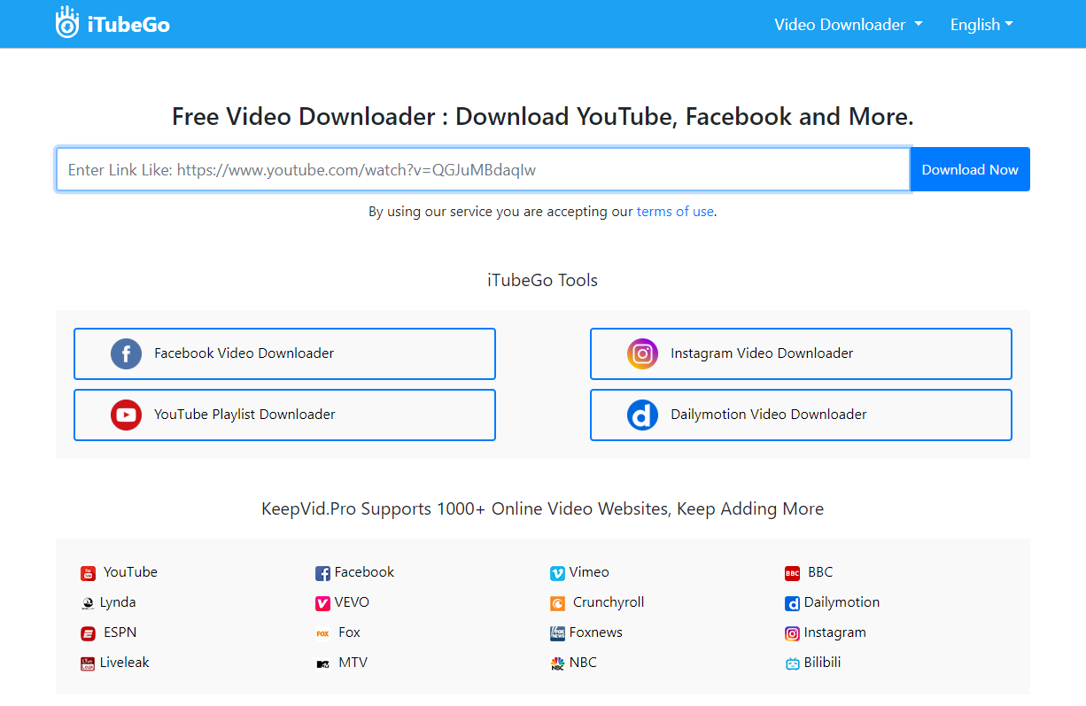Viewport: 1086px width, 706px height.
Task: Click the Liveleak site icon
Action: tap(88, 663)
